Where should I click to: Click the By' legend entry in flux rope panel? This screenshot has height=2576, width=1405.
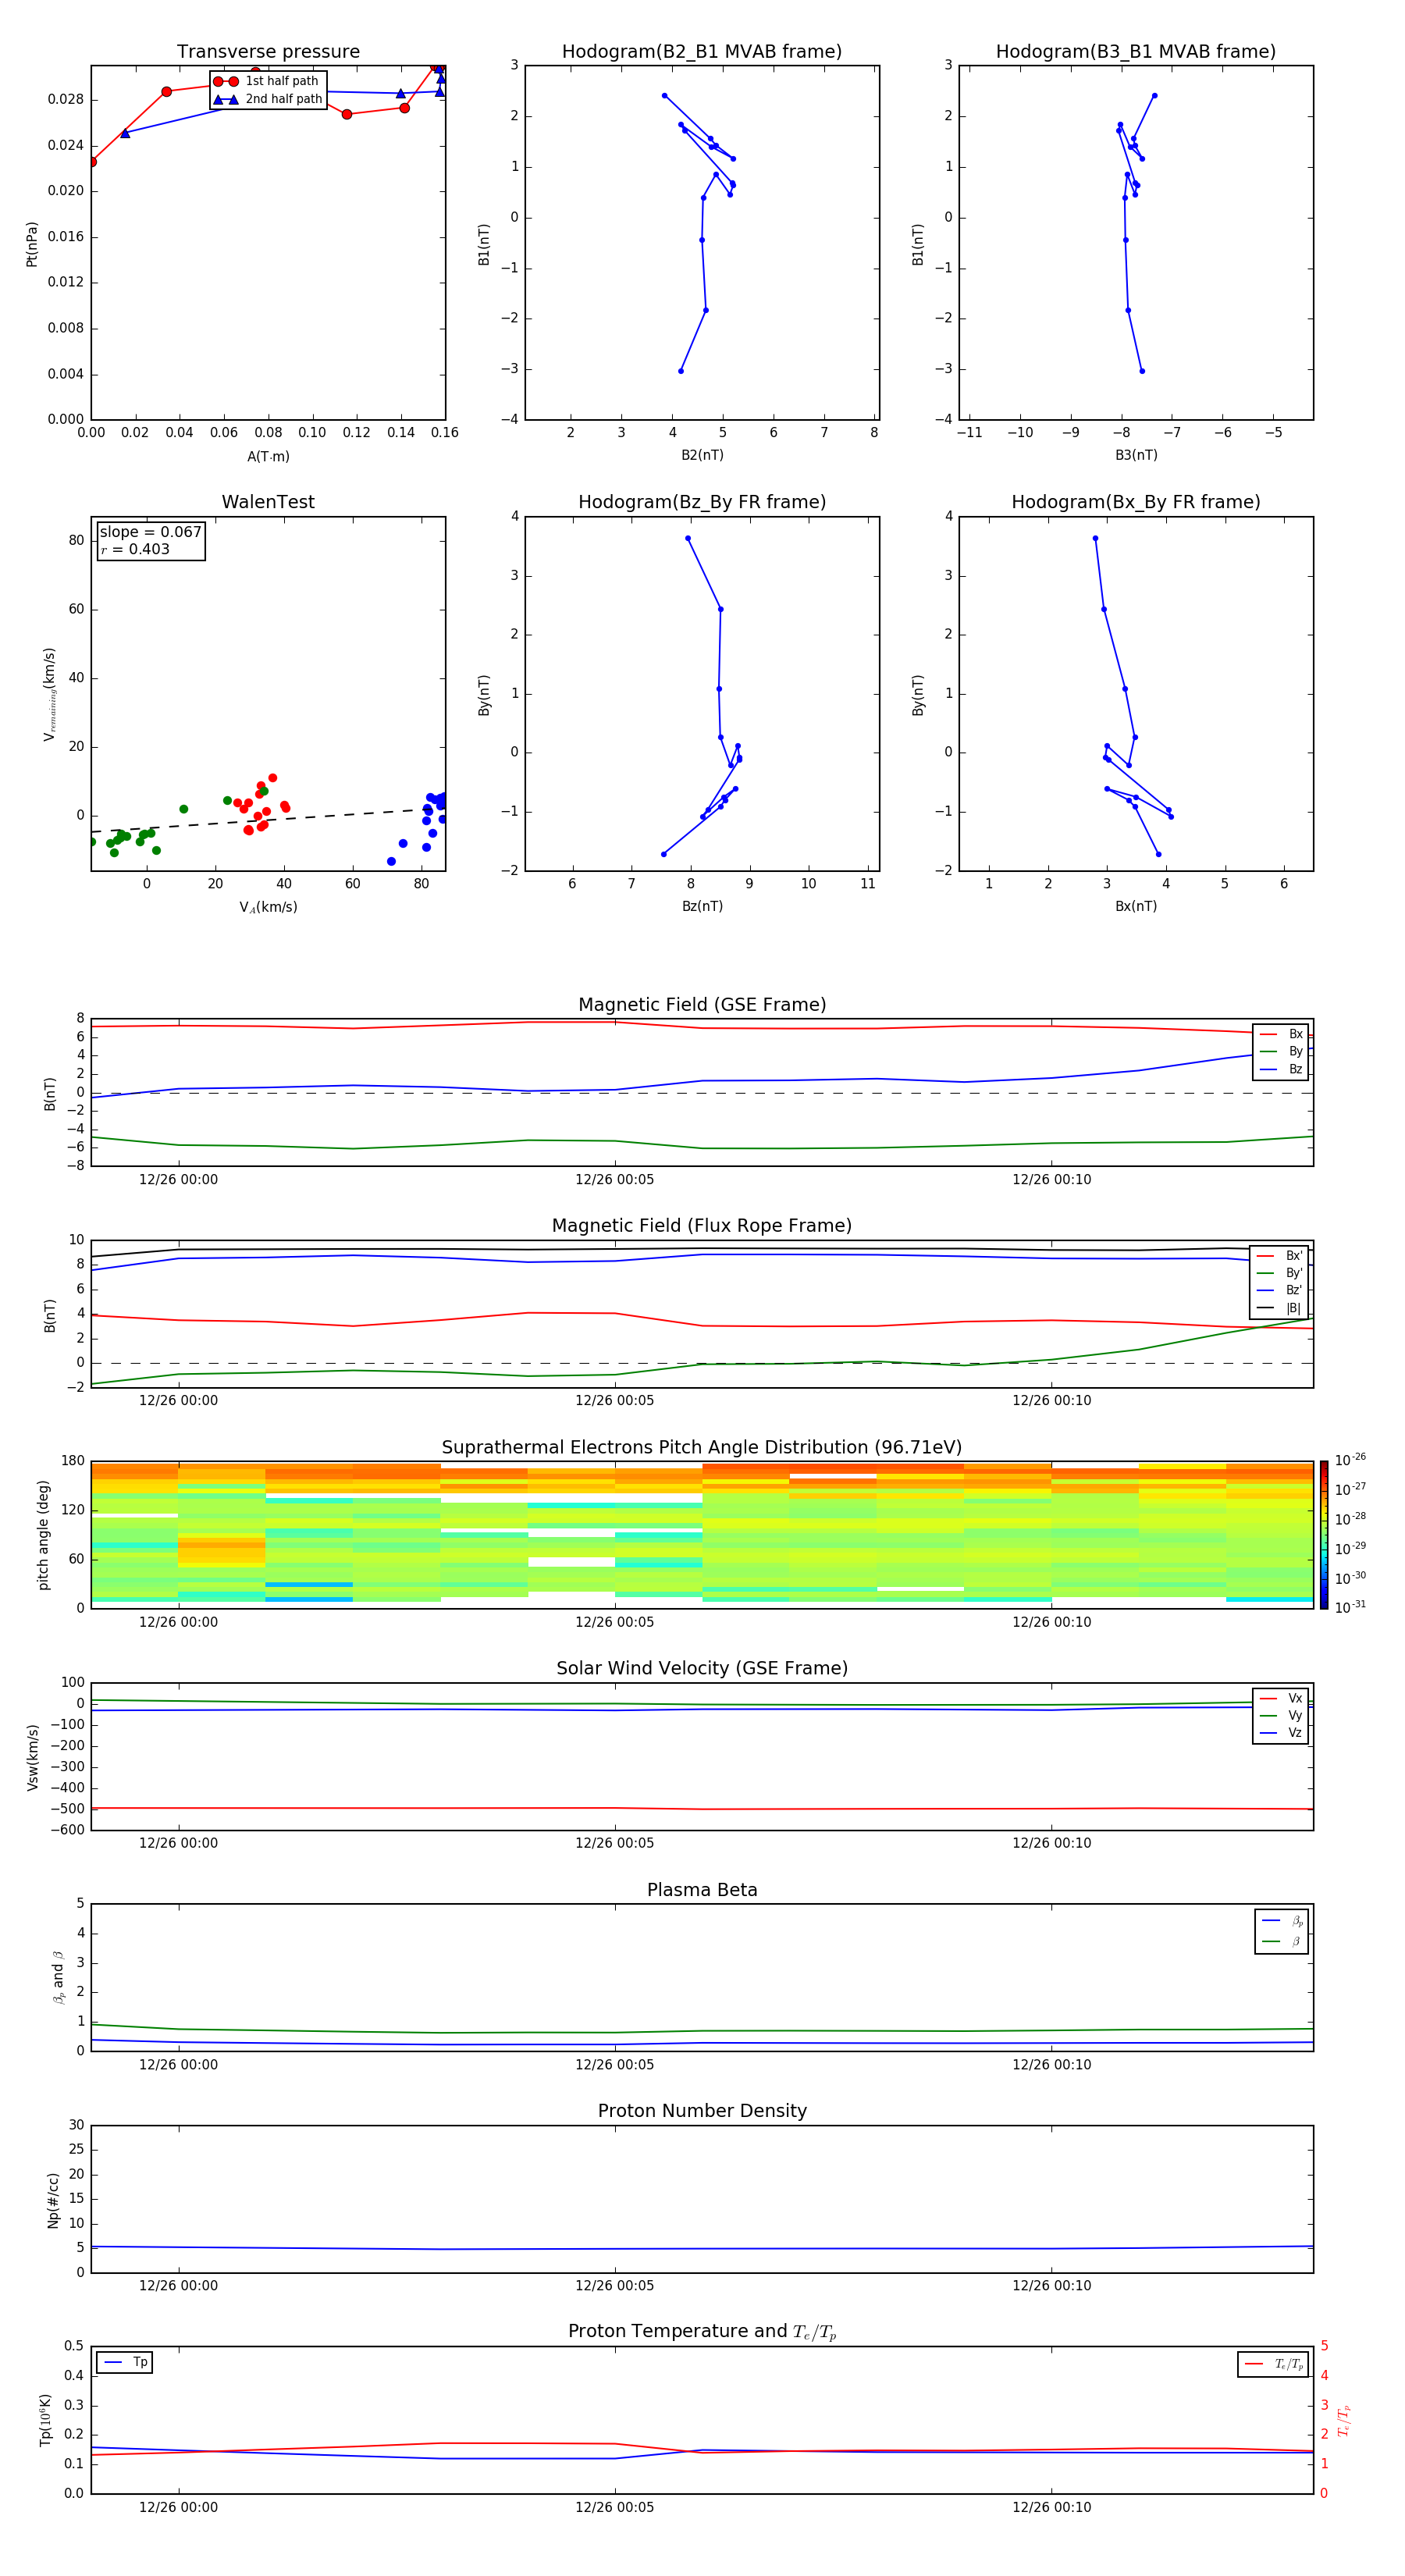pos(1279,1273)
